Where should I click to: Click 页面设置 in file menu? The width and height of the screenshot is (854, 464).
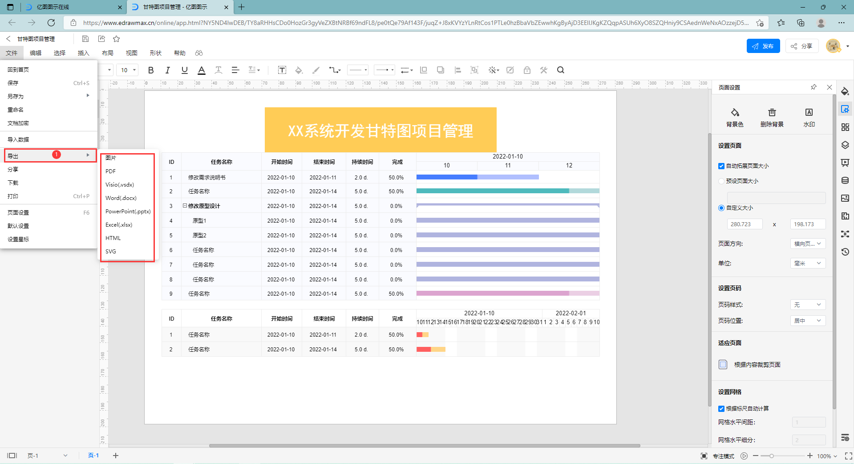point(49,212)
